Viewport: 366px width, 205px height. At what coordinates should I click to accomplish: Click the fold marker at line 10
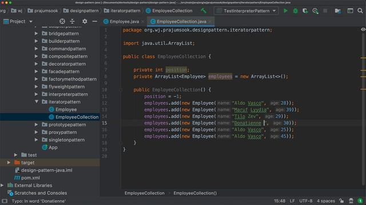(121, 90)
